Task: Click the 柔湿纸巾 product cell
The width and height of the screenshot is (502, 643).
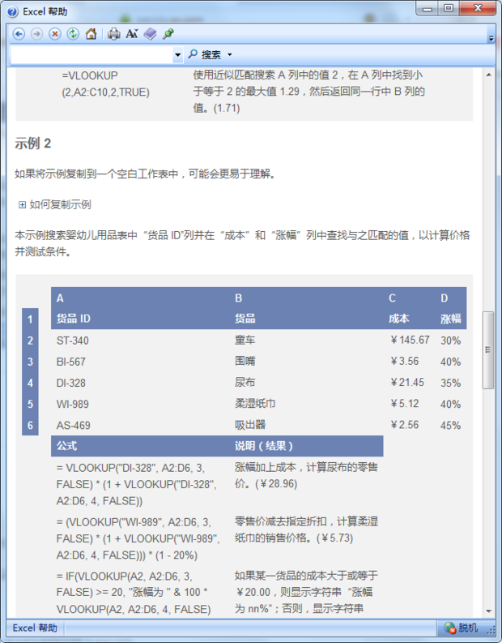Action: point(255,404)
